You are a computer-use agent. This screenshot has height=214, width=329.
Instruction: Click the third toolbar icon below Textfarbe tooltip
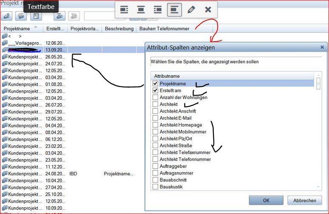click(36, 17)
